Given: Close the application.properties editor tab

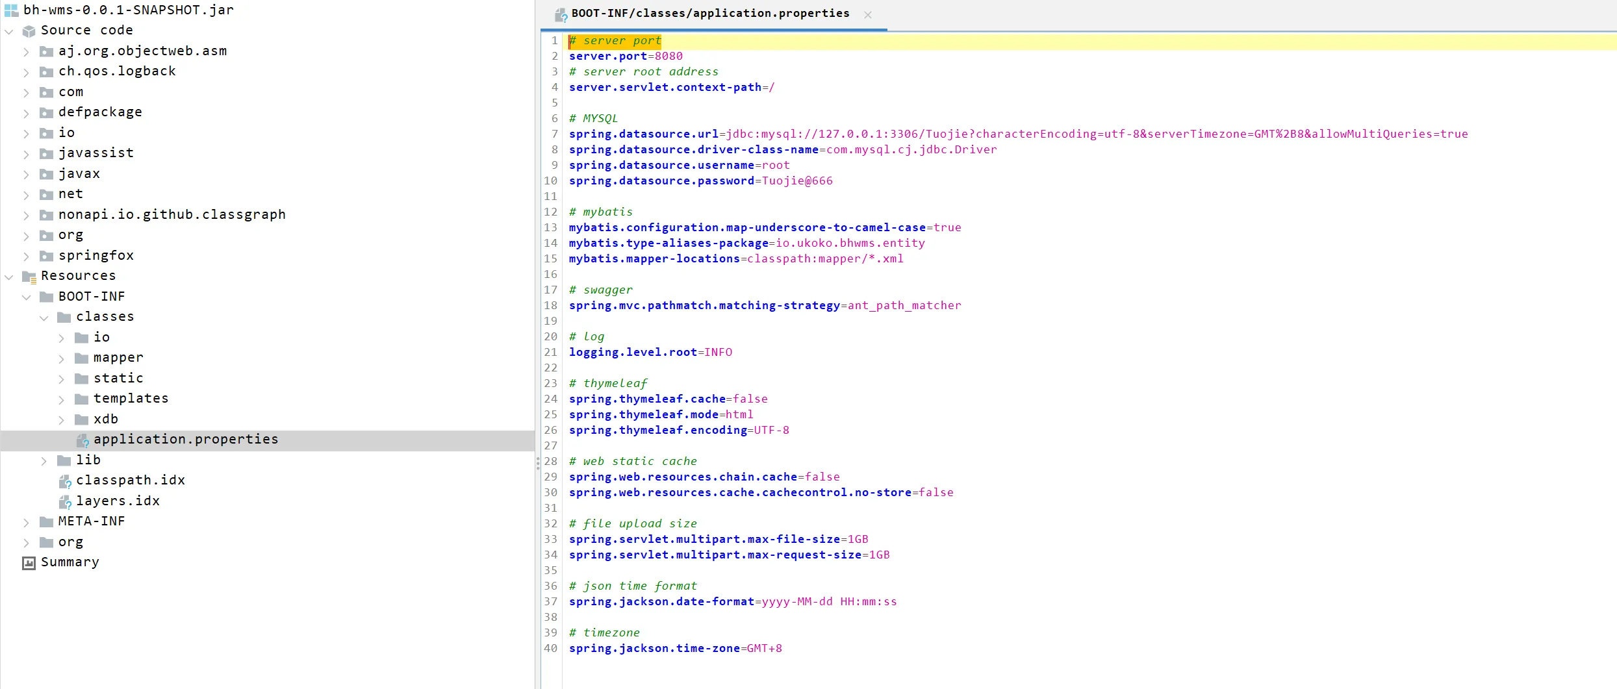Looking at the screenshot, I should pyautogui.click(x=867, y=14).
